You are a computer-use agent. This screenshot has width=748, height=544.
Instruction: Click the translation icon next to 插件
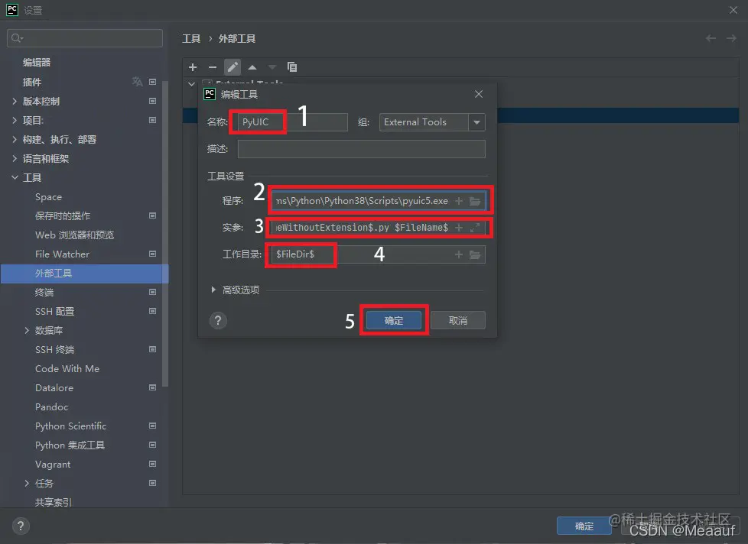[138, 82]
